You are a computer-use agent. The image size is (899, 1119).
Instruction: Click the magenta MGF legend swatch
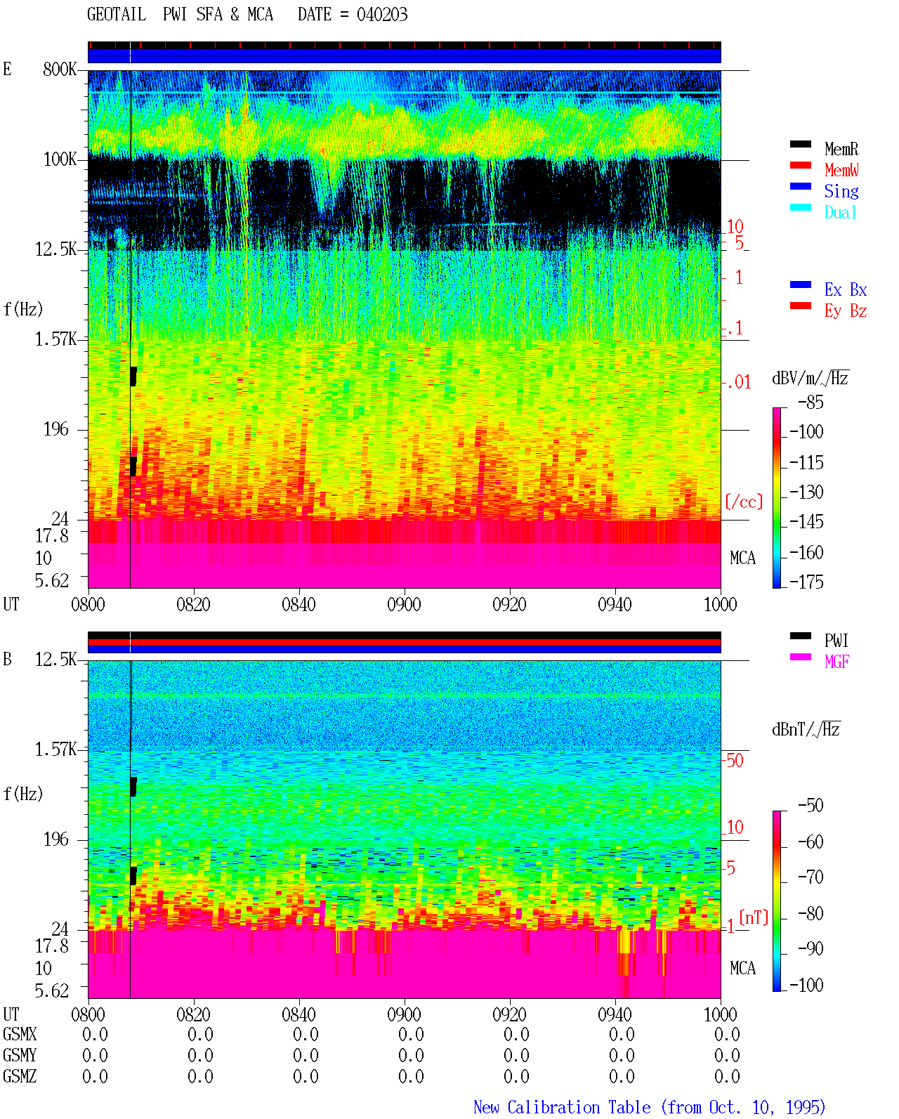point(801,657)
